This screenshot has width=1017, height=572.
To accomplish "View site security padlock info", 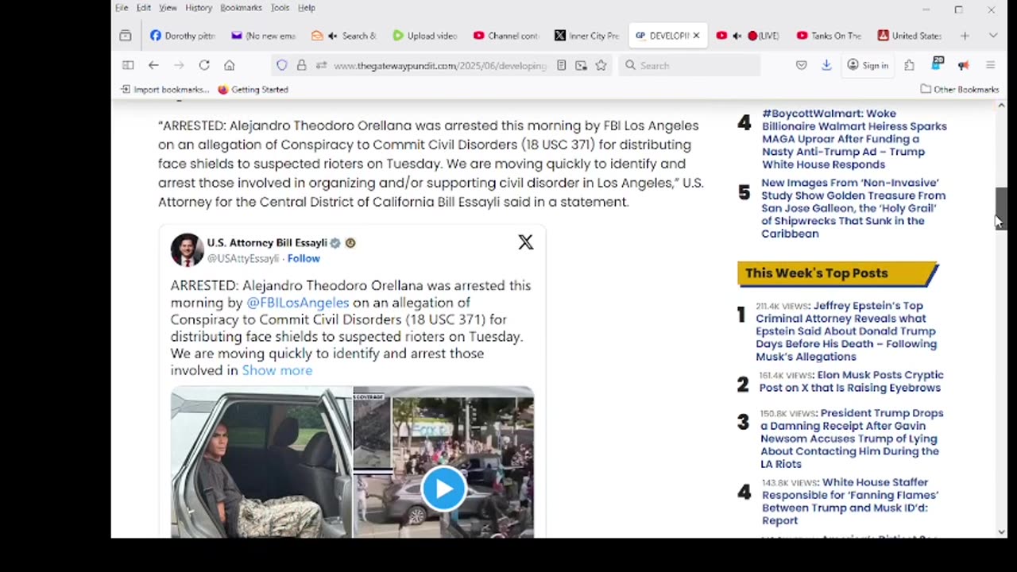I will [x=301, y=65].
